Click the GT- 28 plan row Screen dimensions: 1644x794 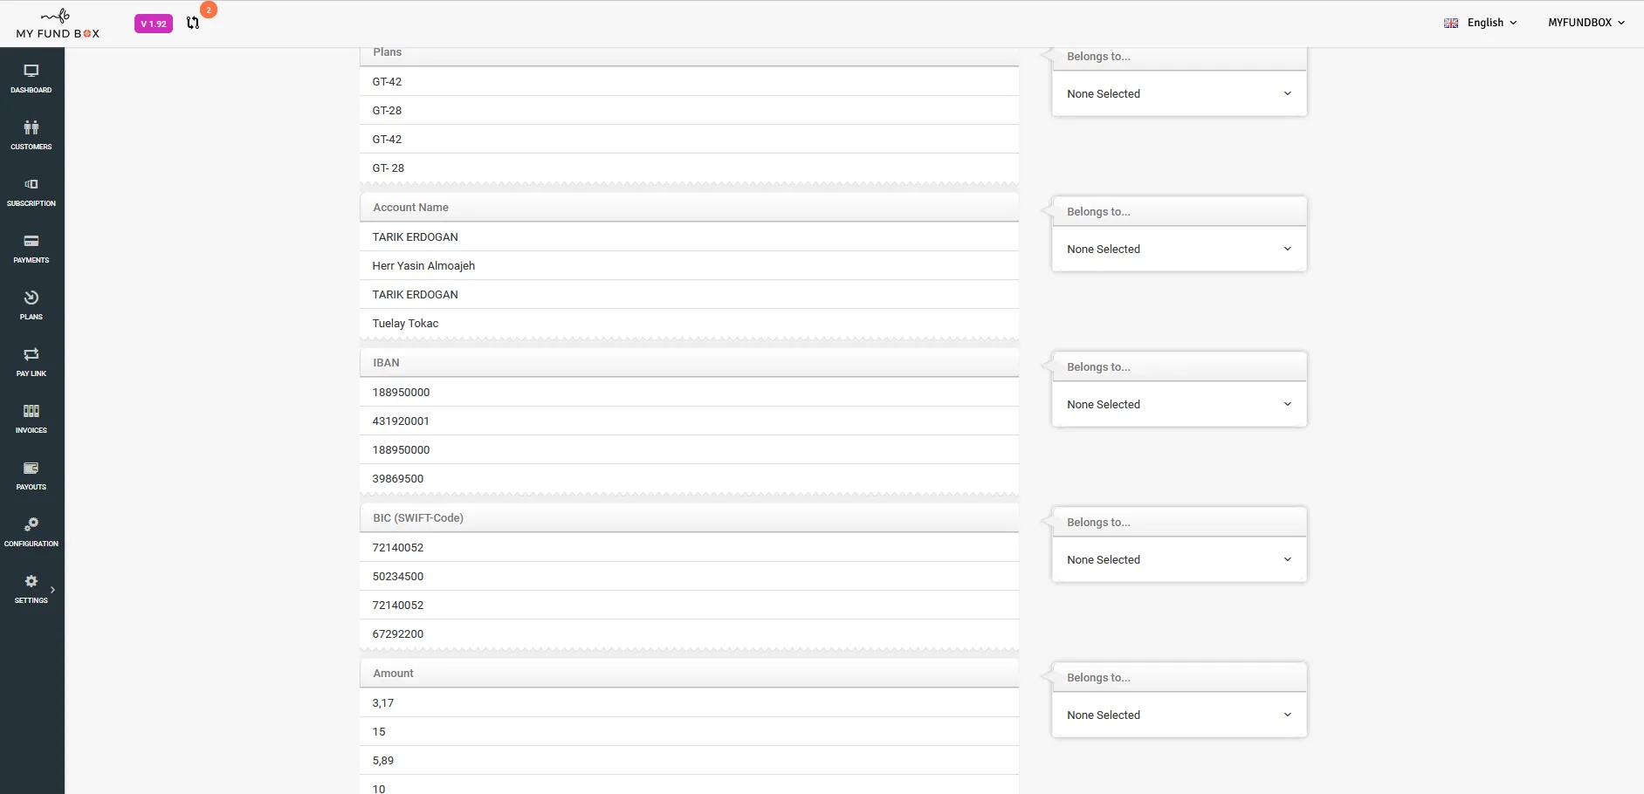click(689, 168)
